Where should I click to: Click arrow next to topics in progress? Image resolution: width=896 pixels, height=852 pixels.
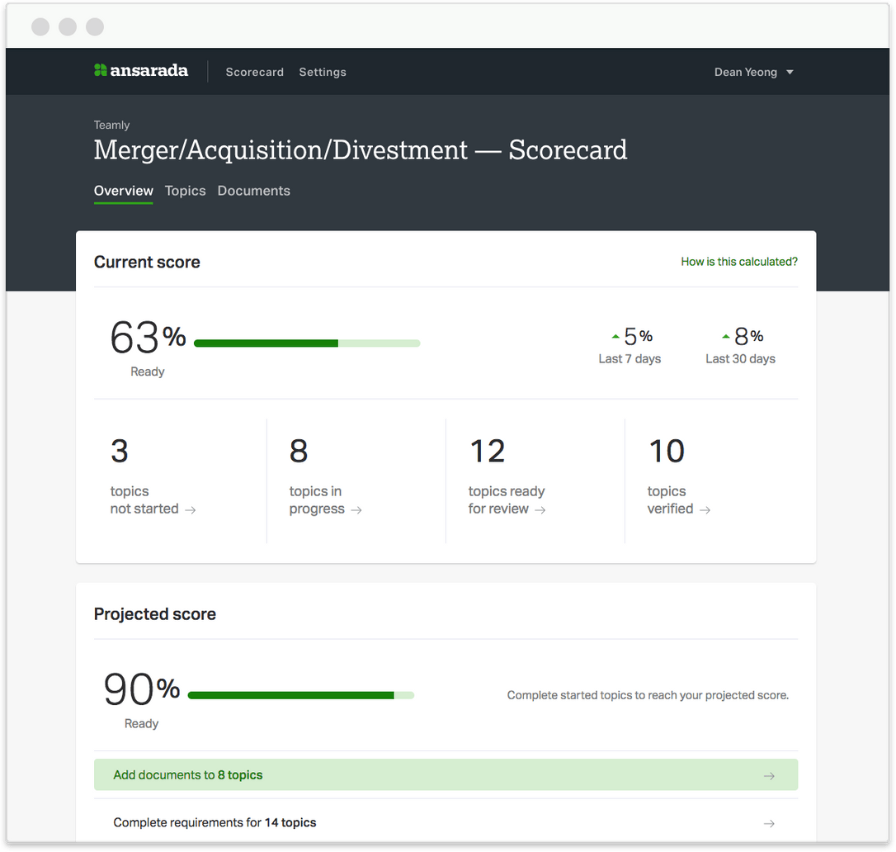[356, 510]
